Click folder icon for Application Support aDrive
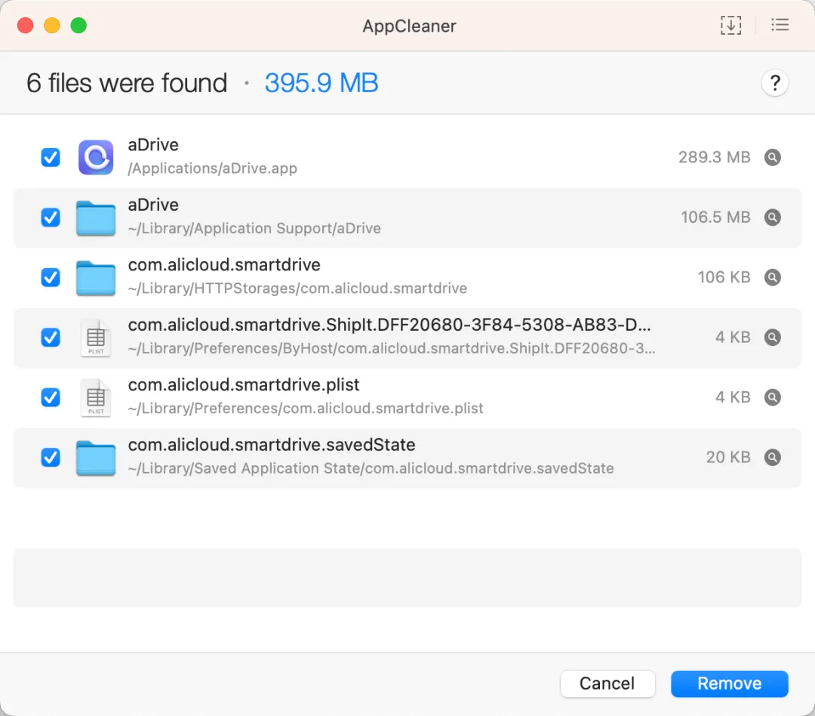Viewport: 815px width, 716px height. click(96, 218)
